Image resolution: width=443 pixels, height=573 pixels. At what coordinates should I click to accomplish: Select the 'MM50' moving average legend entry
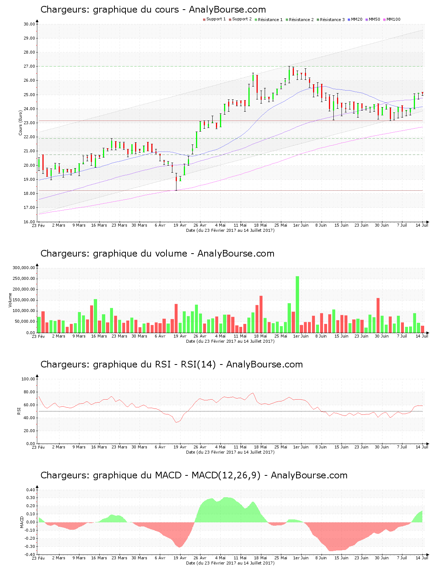372,19
